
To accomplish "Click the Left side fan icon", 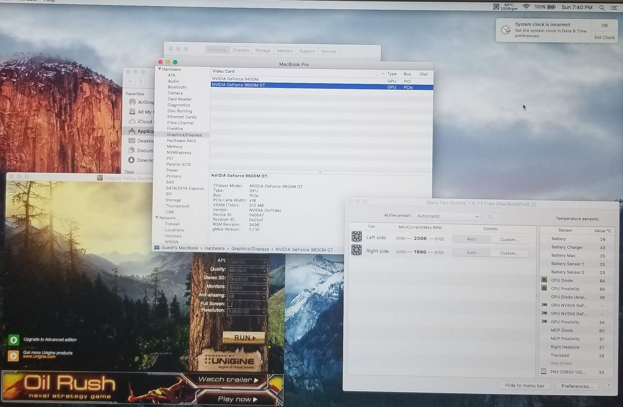I will 356,237.
